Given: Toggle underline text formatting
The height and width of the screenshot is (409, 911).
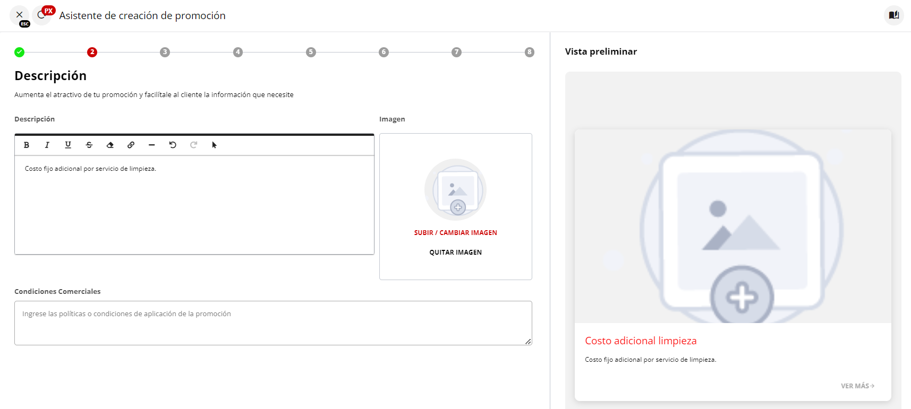Looking at the screenshot, I should click(x=68, y=145).
